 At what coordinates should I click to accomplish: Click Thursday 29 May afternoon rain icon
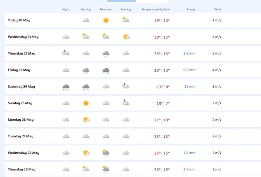click(x=106, y=170)
